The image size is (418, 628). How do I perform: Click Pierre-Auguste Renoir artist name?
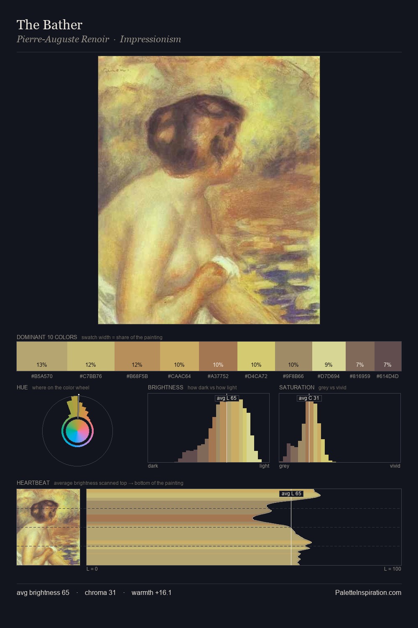point(63,39)
